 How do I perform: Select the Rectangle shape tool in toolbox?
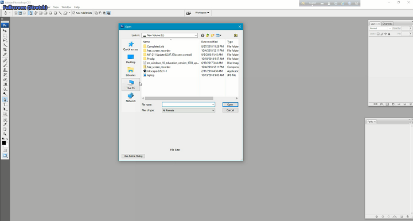pos(5,114)
